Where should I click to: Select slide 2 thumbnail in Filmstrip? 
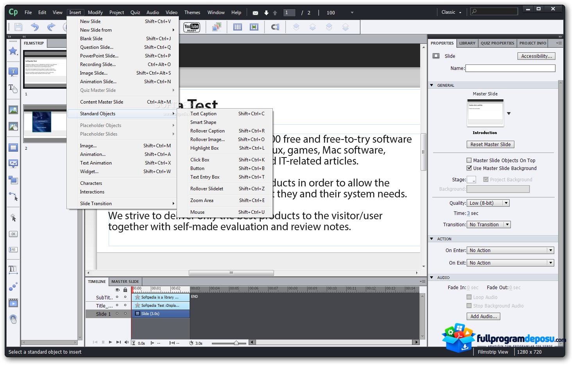point(45,123)
